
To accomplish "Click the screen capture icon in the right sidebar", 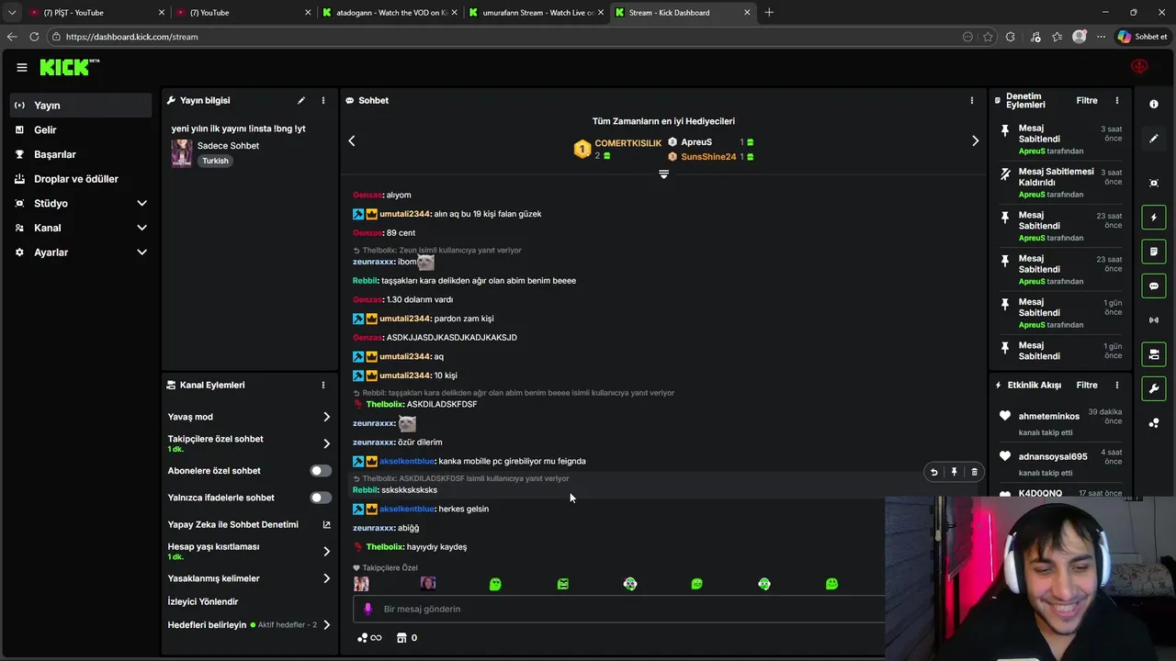I will click(1154, 183).
